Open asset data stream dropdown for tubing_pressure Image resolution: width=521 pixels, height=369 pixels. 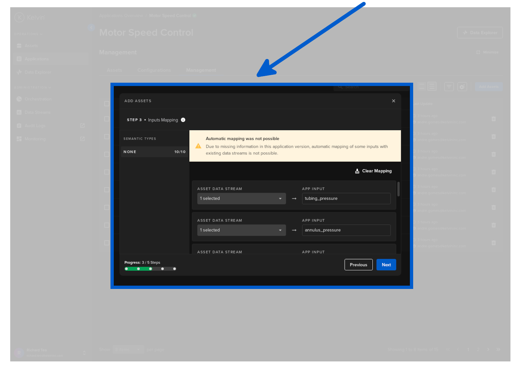(x=241, y=199)
